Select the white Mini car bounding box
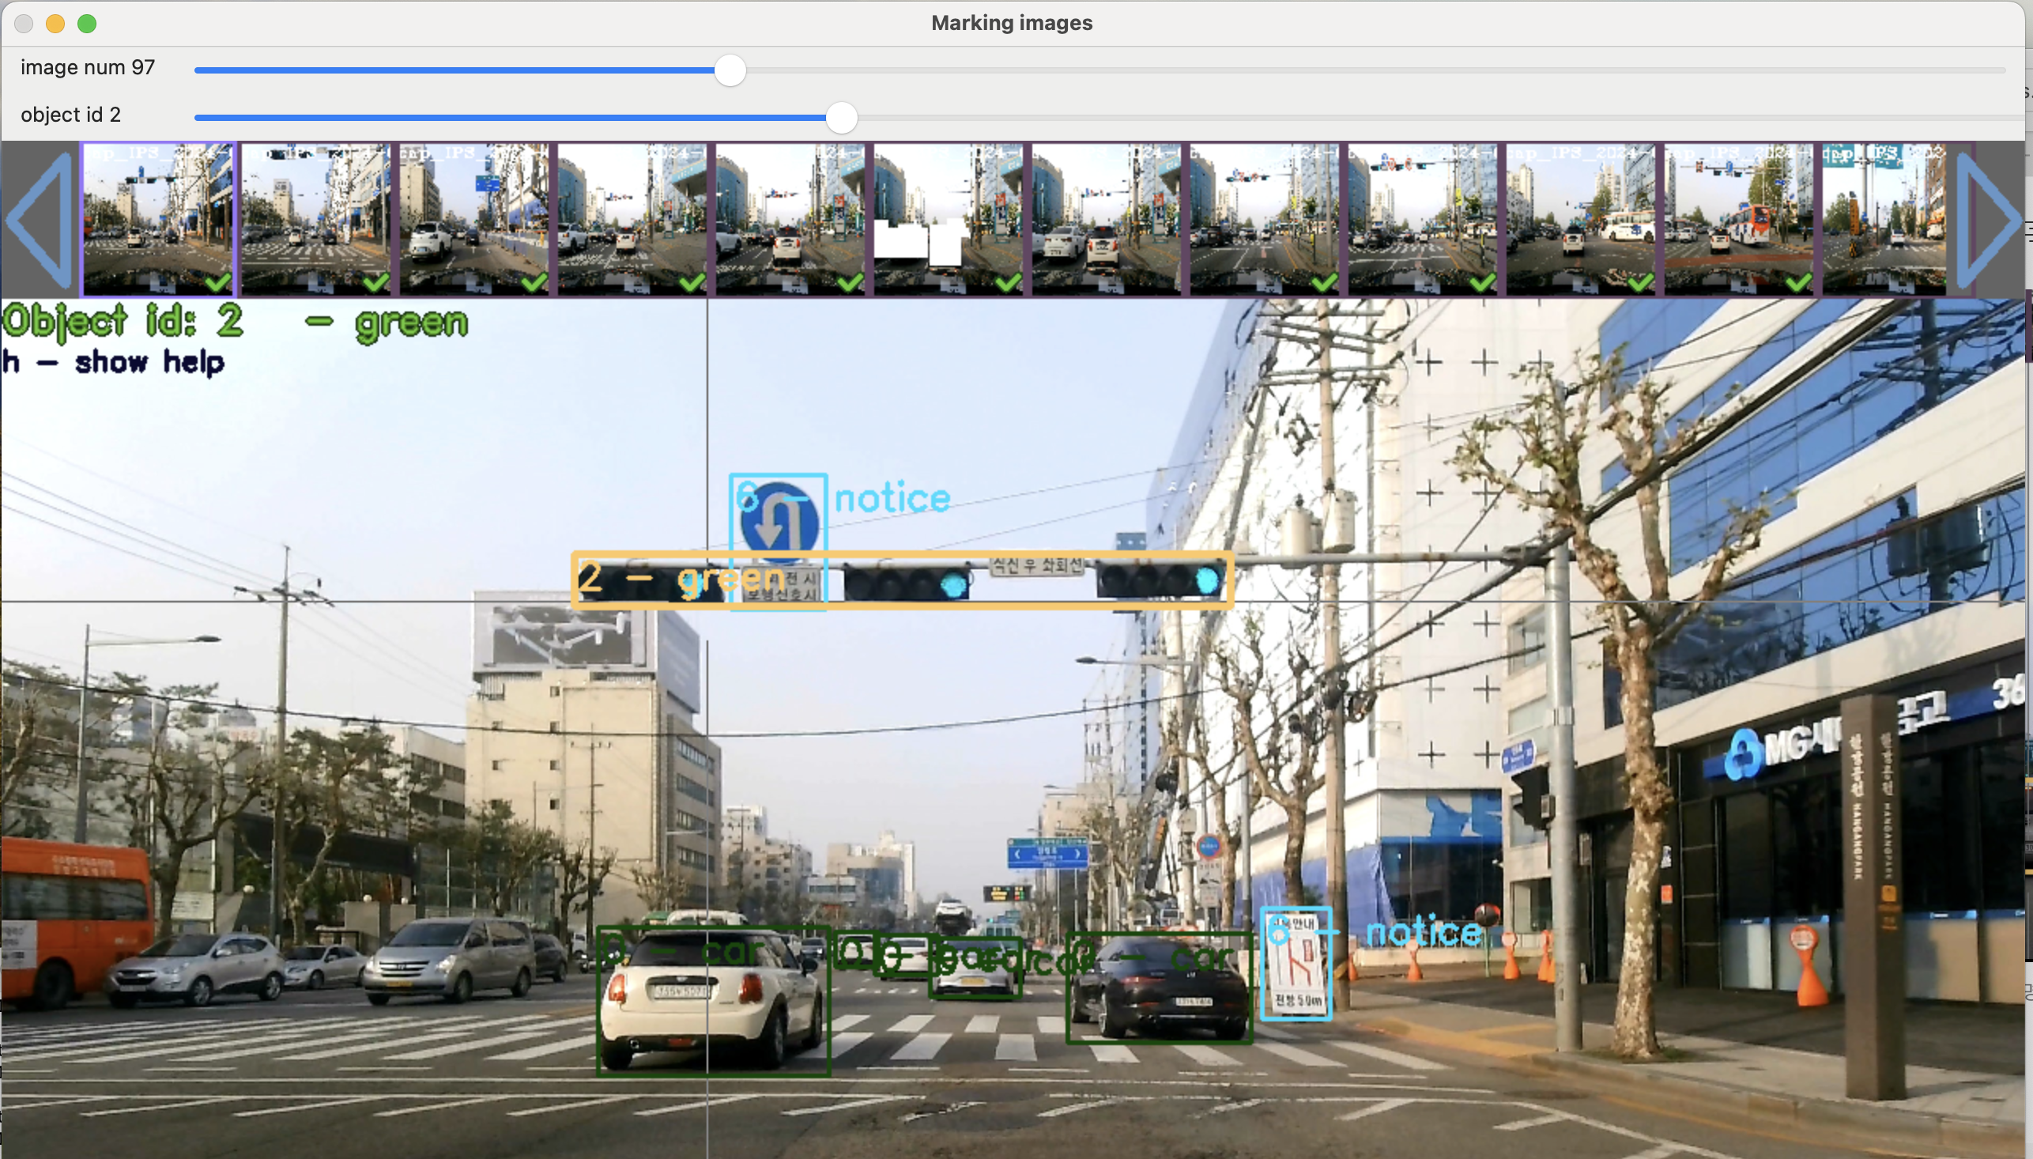 [x=713, y=1002]
